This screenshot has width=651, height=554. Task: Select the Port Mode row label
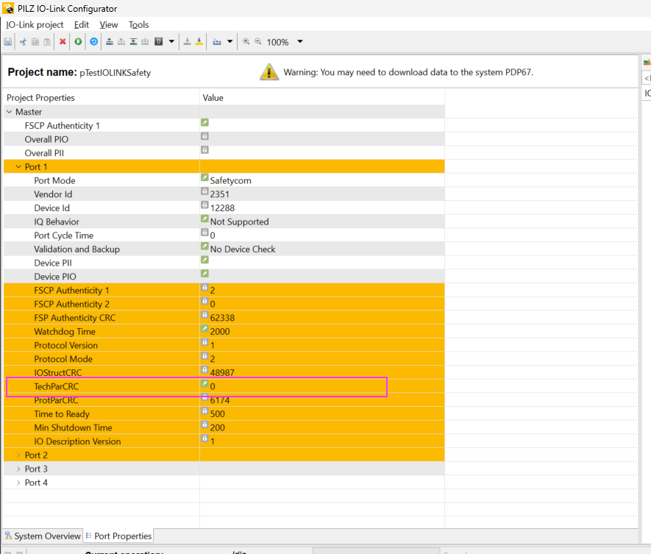click(54, 181)
